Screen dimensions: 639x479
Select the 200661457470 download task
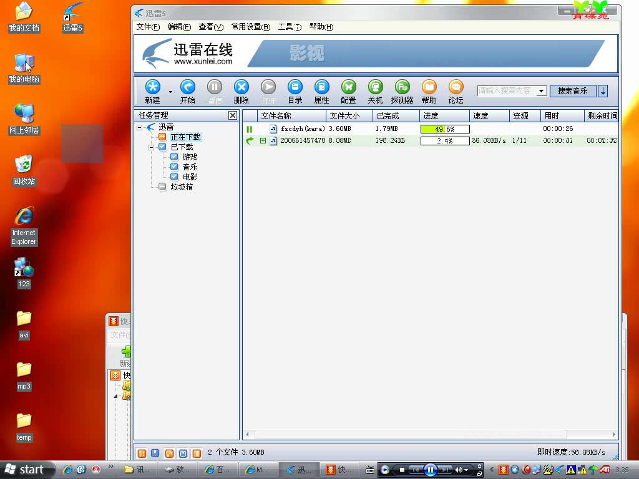[x=430, y=140]
